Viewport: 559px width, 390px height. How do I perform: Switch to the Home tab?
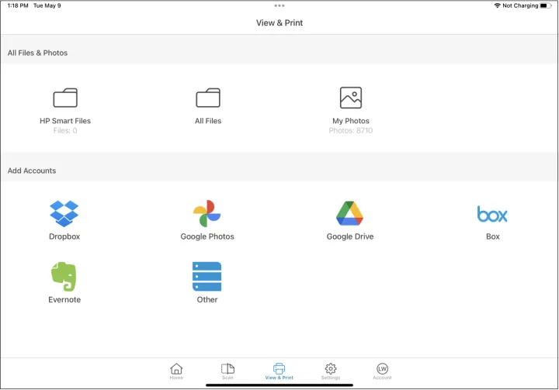176,371
